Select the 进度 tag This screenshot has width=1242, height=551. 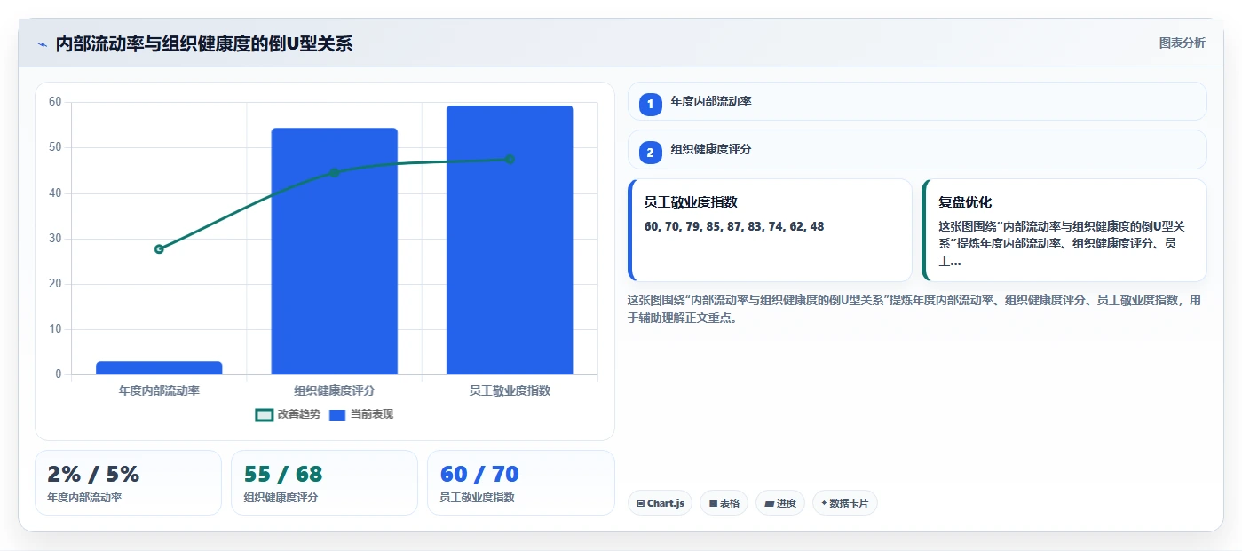(780, 503)
